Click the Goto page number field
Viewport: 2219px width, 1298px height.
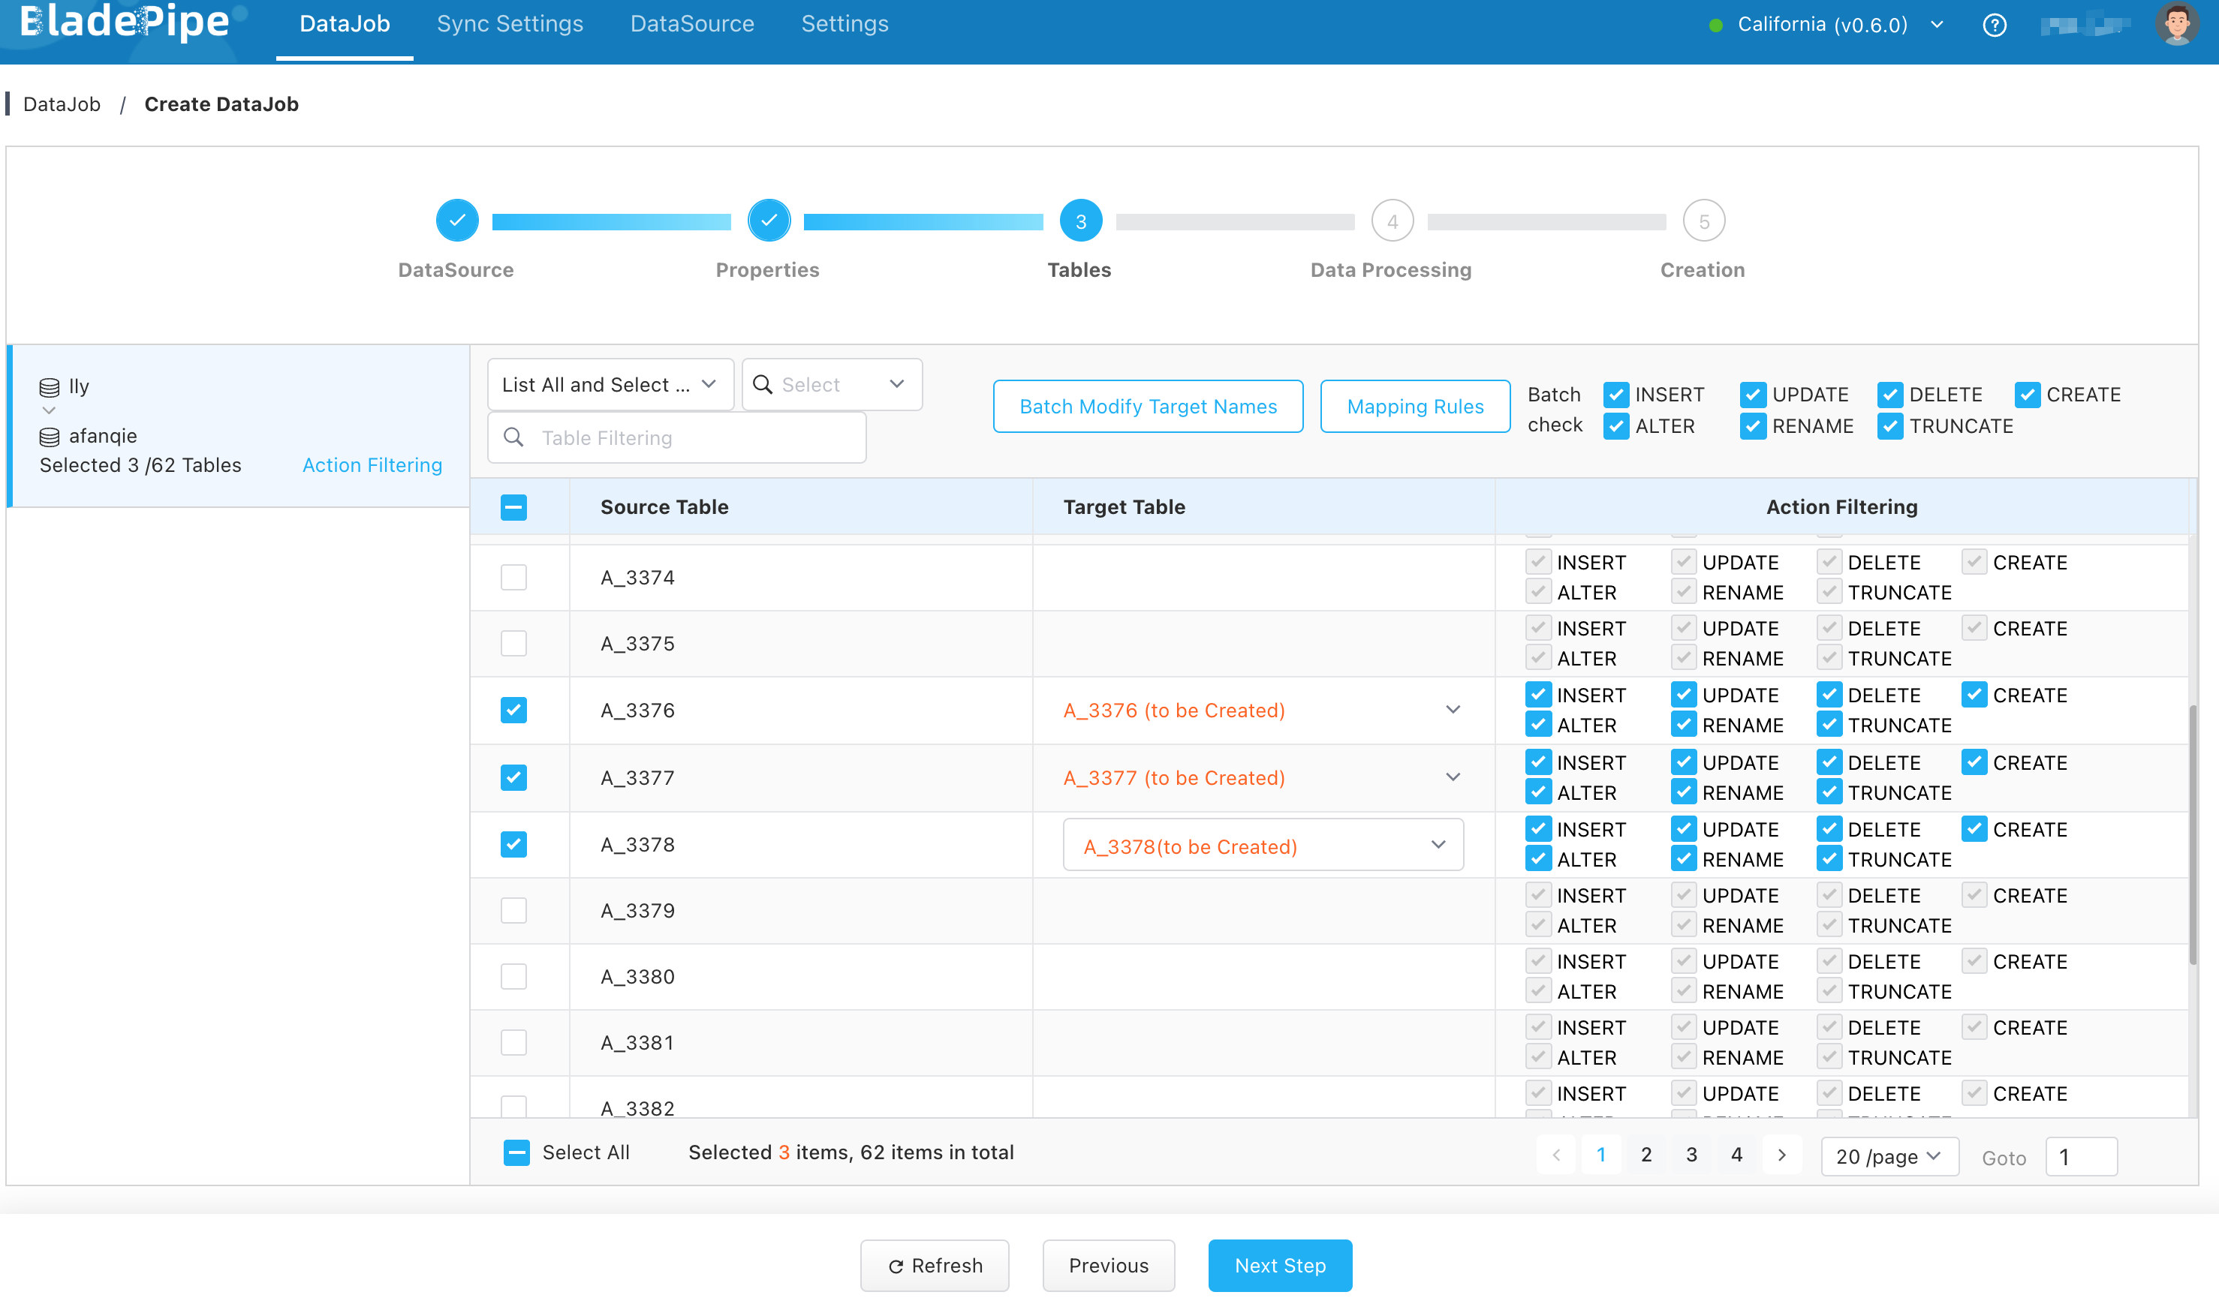(2080, 1156)
